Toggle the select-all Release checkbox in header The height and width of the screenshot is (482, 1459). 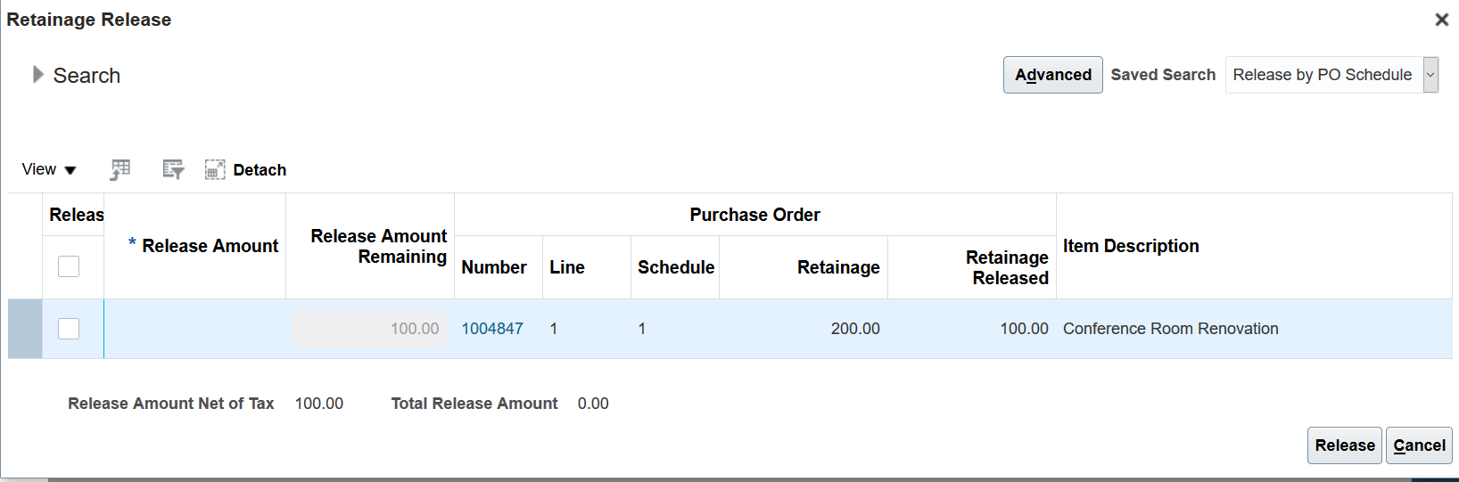click(69, 266)
